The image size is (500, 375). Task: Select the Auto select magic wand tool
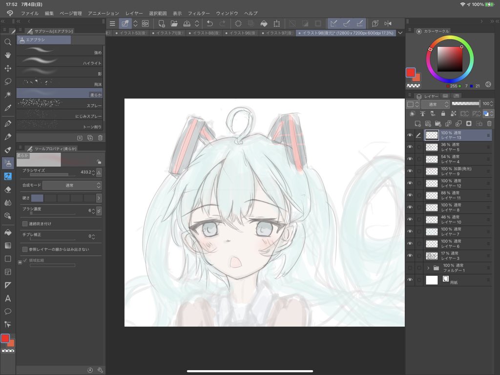pos(8,94)
